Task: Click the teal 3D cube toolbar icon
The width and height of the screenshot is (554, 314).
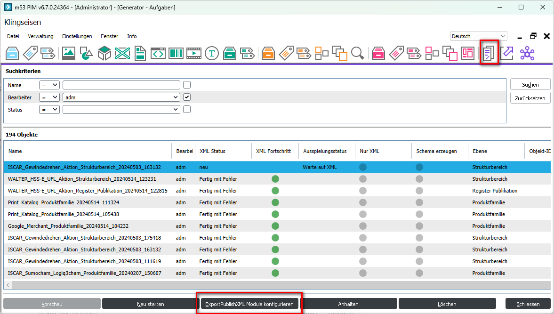Action: pyautogui.click(x=104, y=53)
